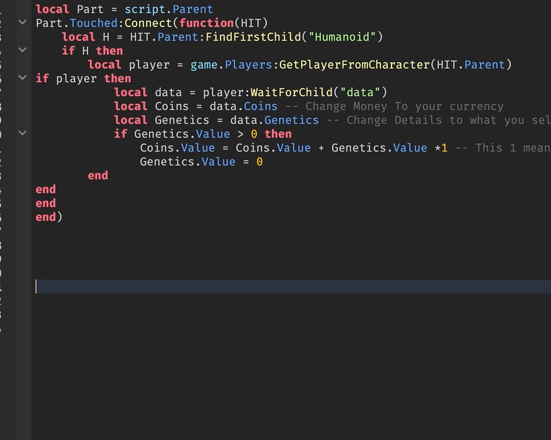
Task: Click the string literal "data"
Action: pos(361,92)
